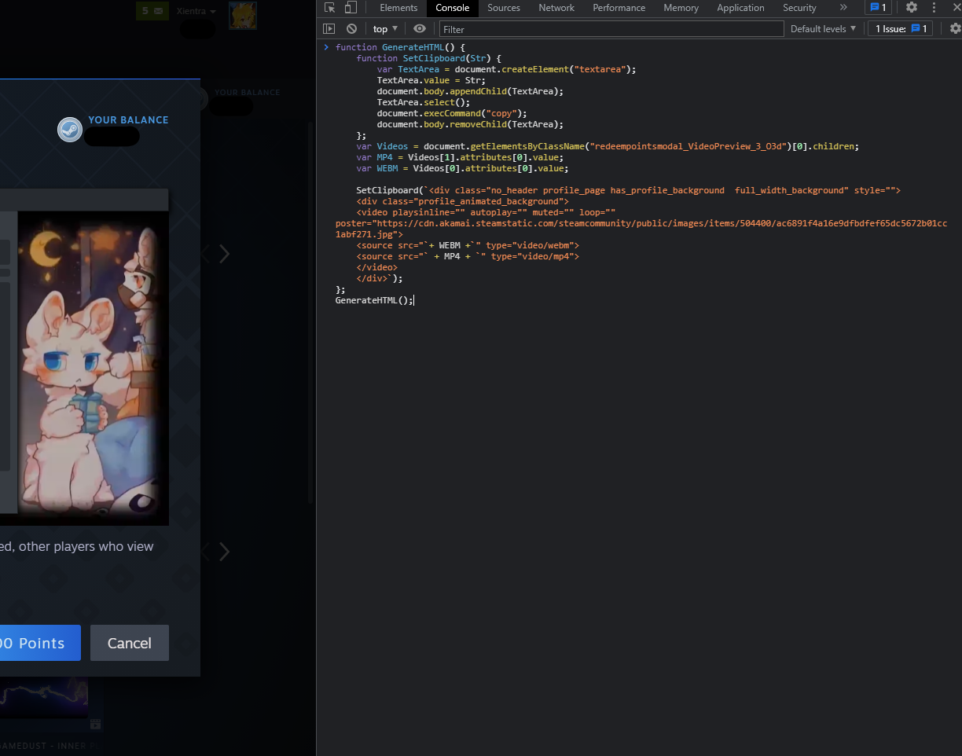Go to next item with lower right chevron
The image size is (962, 756).
coord(225,552)
